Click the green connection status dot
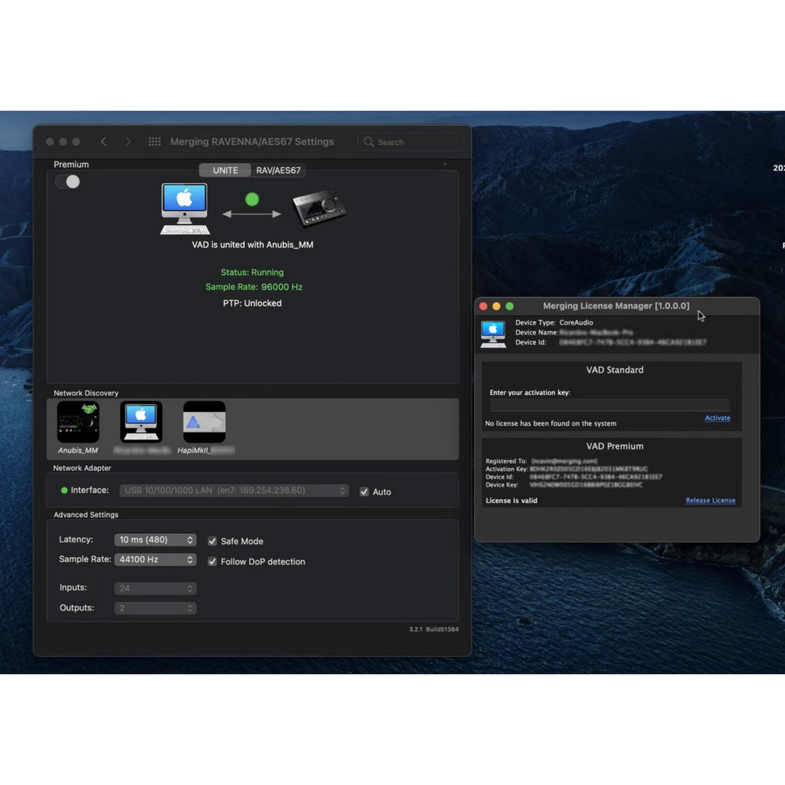This screenshot has height=785, width=785. 252,199
